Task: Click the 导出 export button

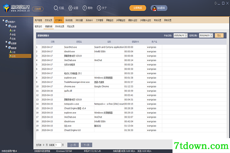Action: coord(219,36)
